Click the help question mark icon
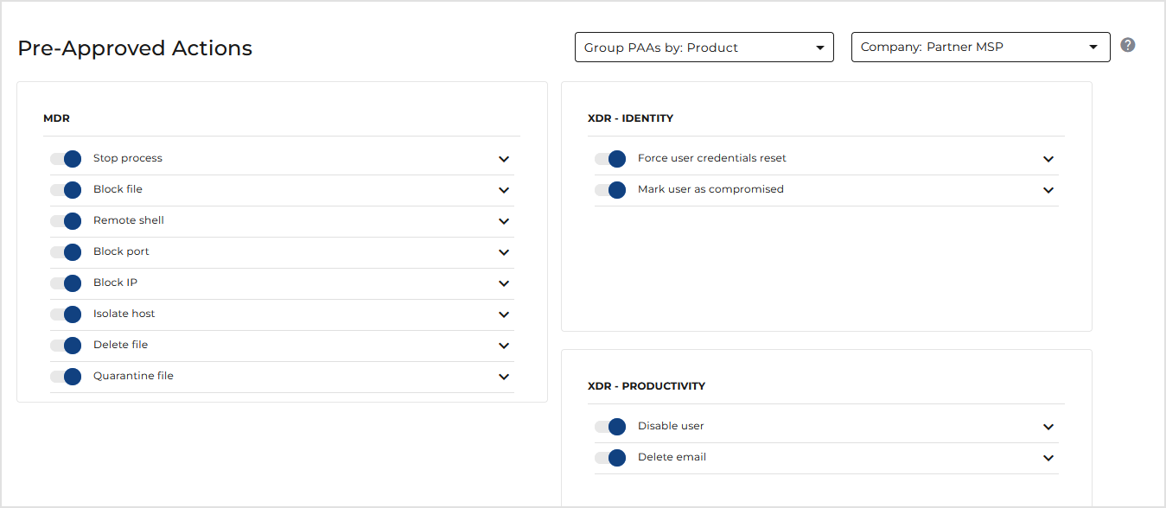The image size is (1166, 508). (x=1127, y=45)
